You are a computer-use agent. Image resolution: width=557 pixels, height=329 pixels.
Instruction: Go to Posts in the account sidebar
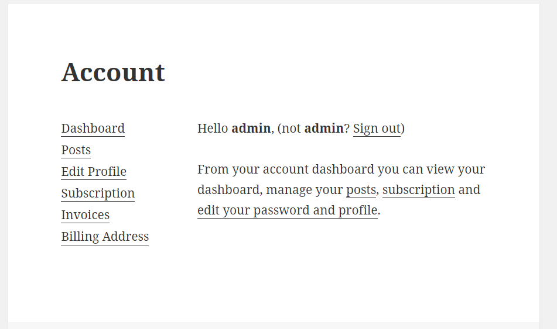[76, 150]
